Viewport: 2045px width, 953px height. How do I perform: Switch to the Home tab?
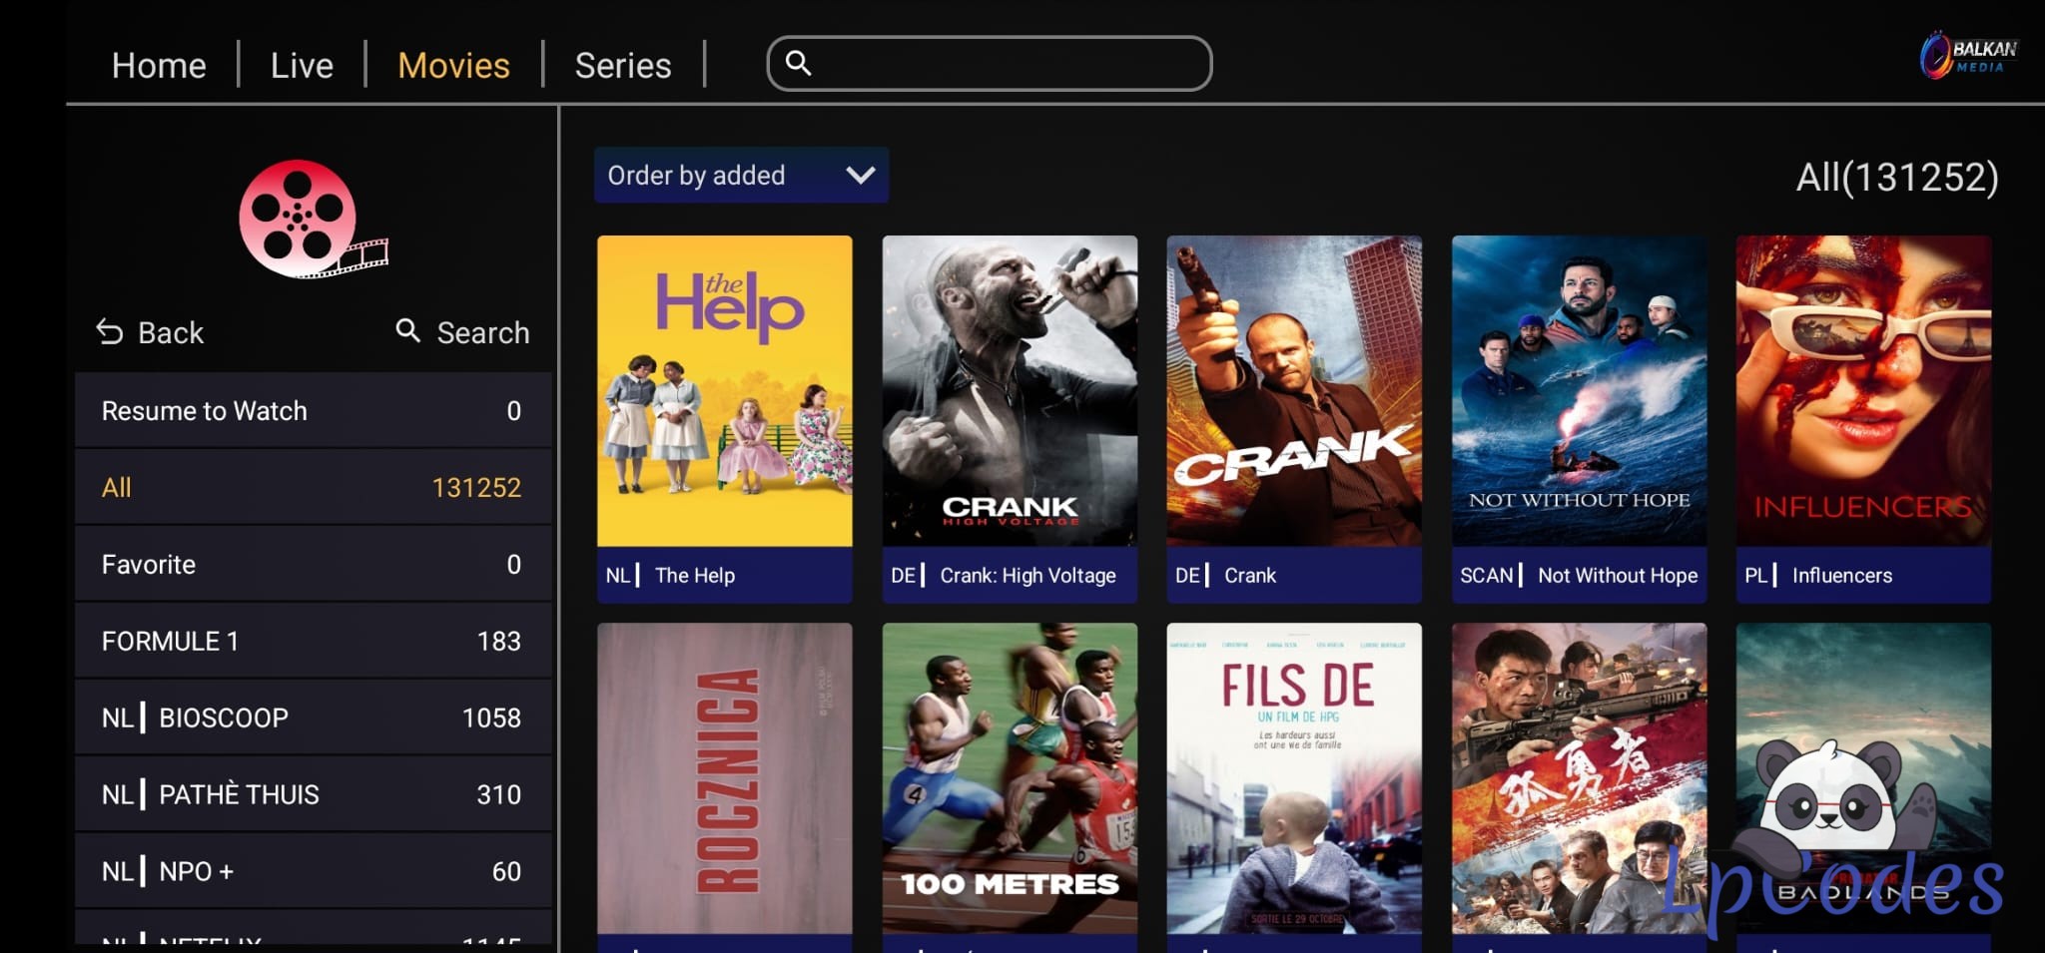point(159,66)
